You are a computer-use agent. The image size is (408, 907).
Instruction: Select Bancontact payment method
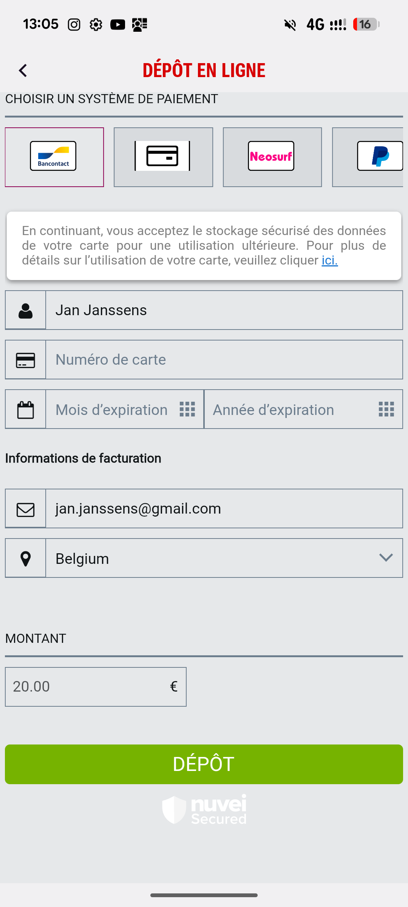point(54,157)
